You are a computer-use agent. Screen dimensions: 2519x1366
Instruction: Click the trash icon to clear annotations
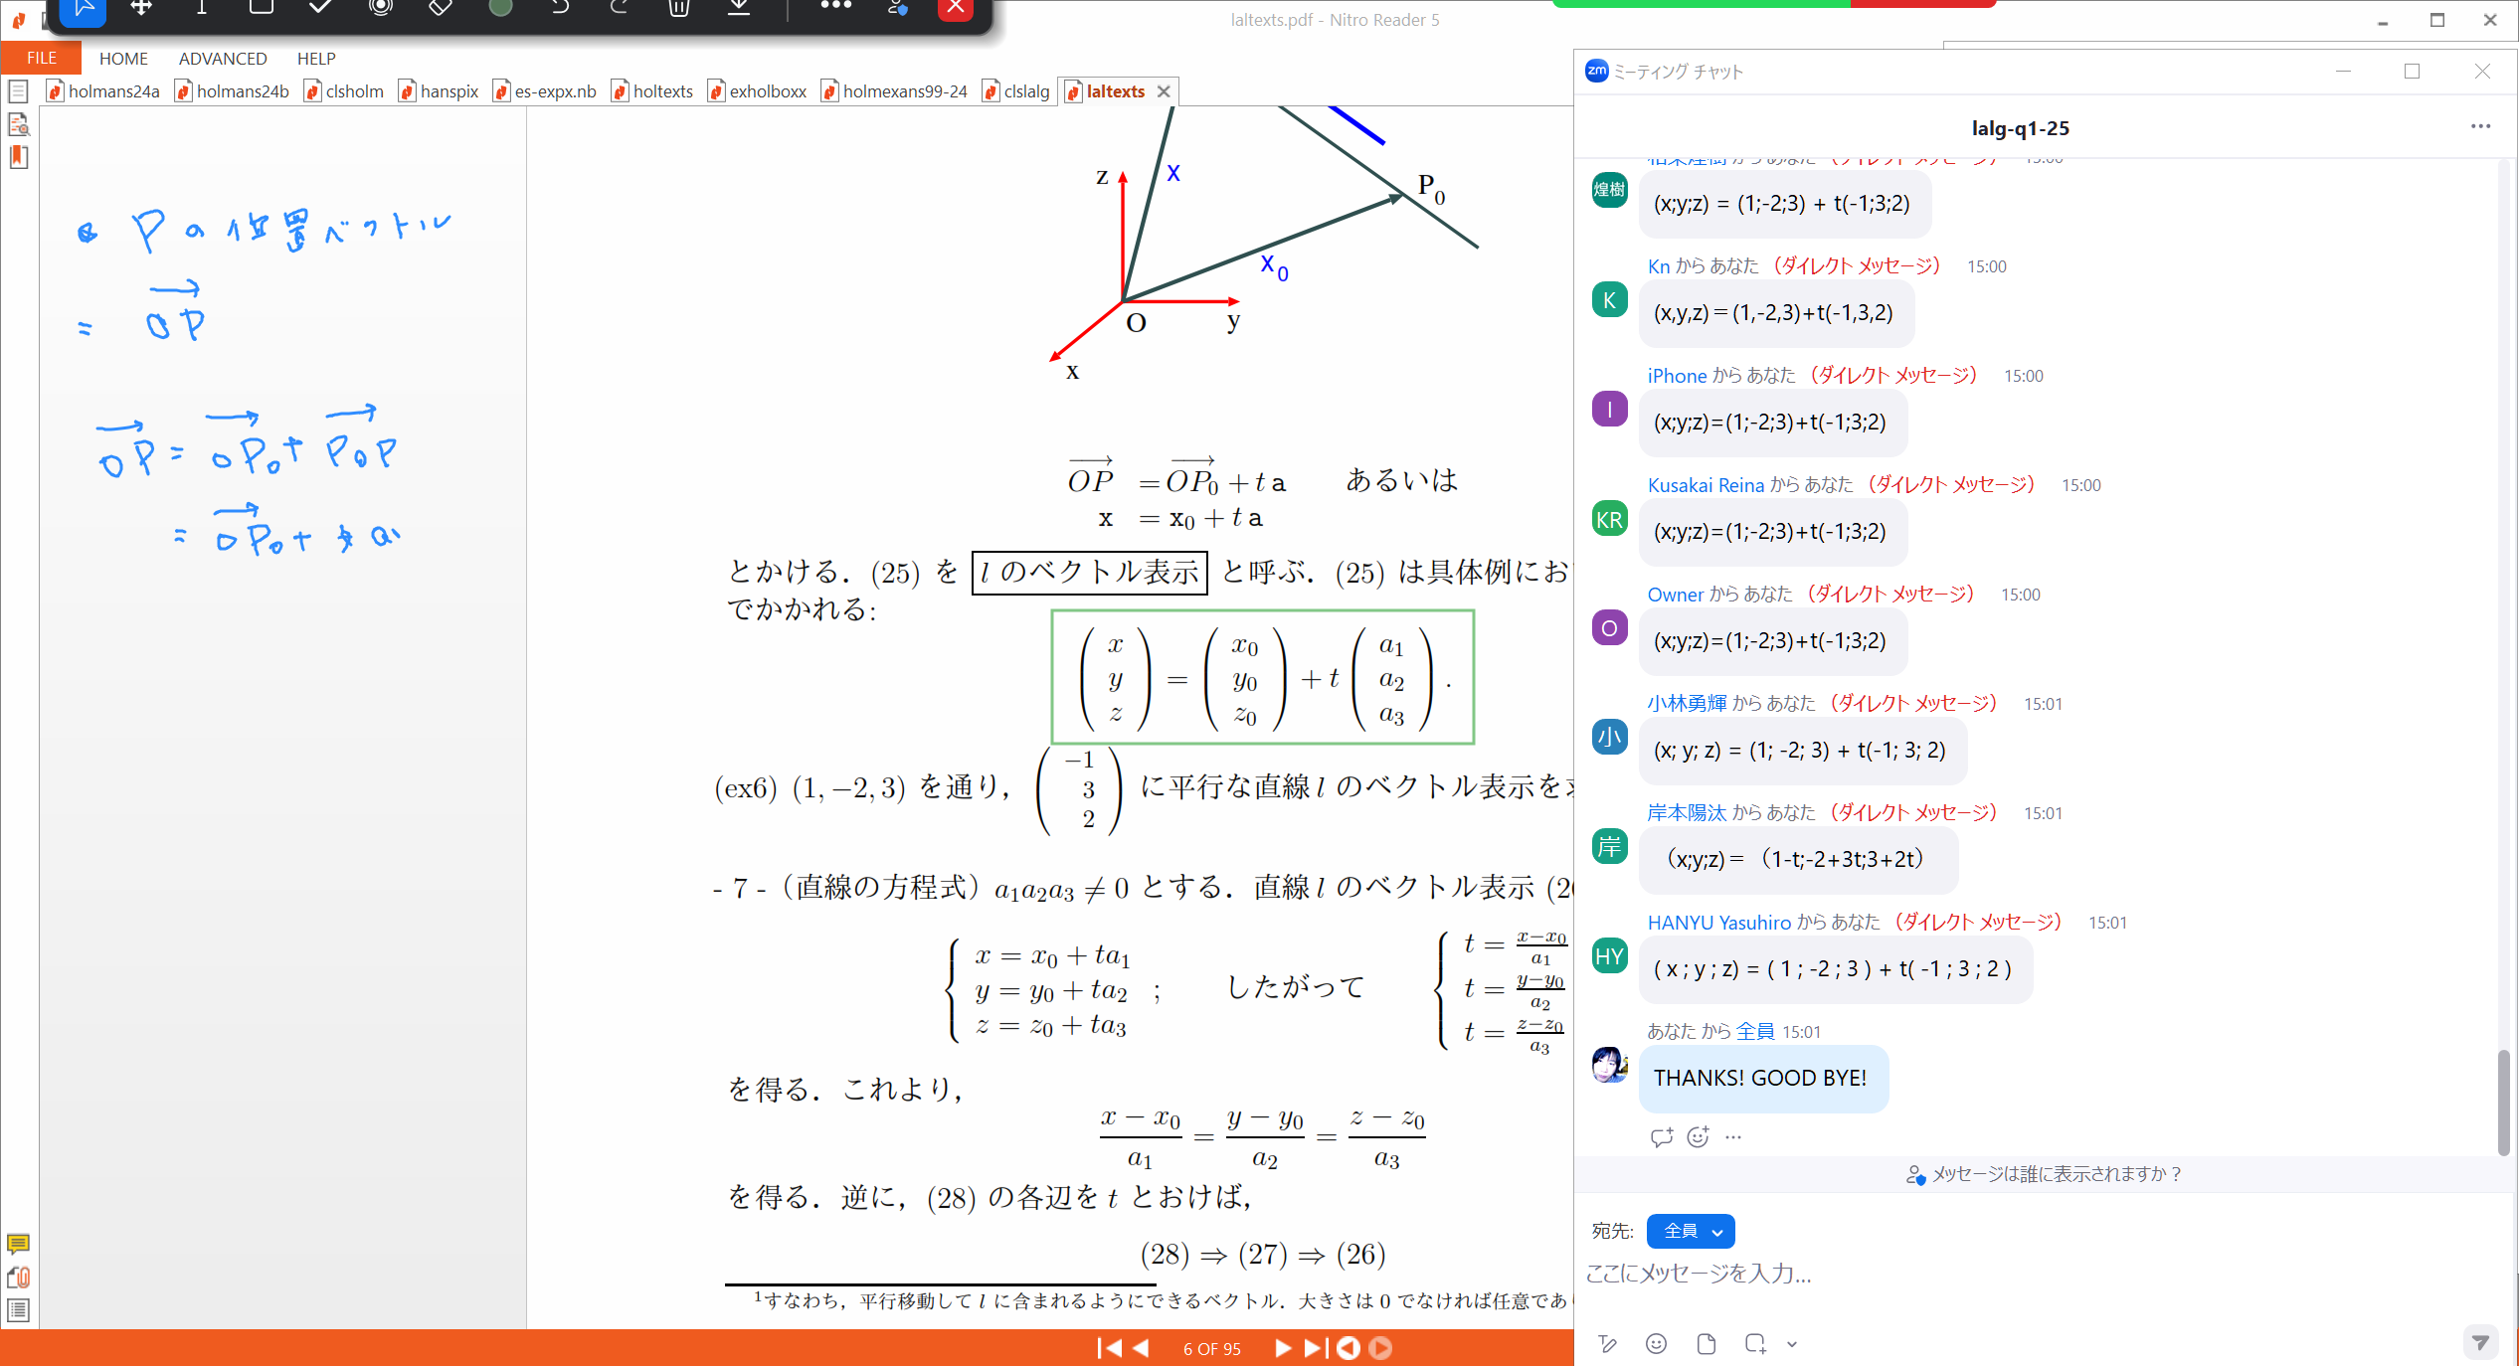[x=679, y=8]
